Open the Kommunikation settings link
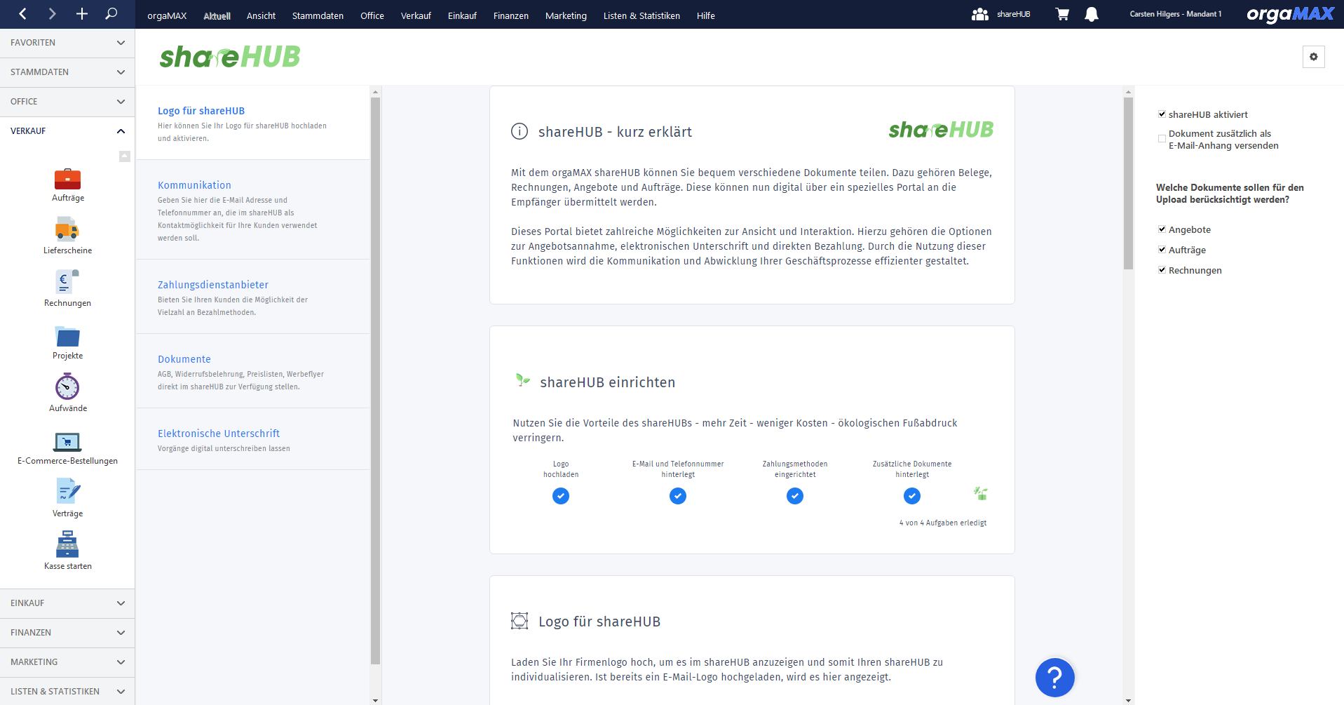1344x705 pixels. click(x=194, y=185)
